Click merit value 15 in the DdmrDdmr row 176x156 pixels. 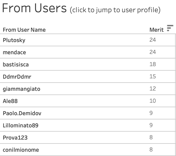(x=152, y=76)
